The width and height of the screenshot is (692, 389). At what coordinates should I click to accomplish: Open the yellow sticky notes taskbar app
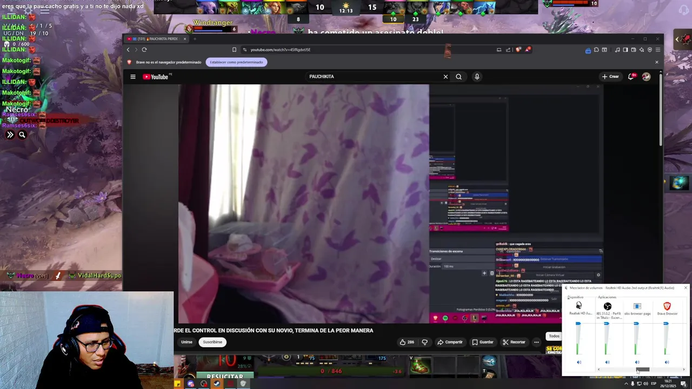pos(177,384)
